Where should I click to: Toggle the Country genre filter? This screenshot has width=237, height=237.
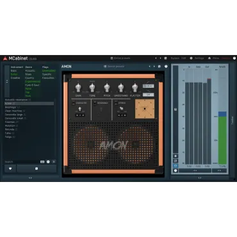(x=29, y=78)
